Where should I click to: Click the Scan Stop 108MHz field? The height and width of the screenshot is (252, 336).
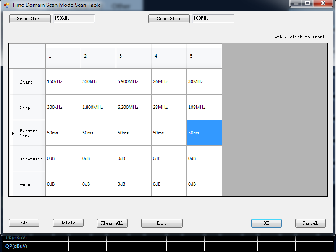pyautogui.click(x=213, y=18)
